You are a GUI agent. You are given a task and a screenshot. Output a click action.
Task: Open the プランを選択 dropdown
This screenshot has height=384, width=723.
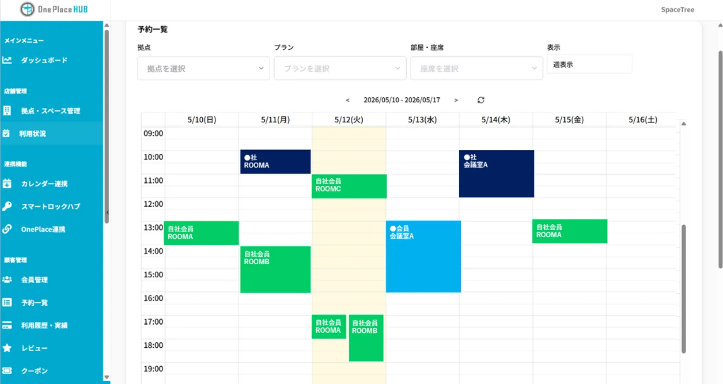pyautogui.click(x=340, y=68)
